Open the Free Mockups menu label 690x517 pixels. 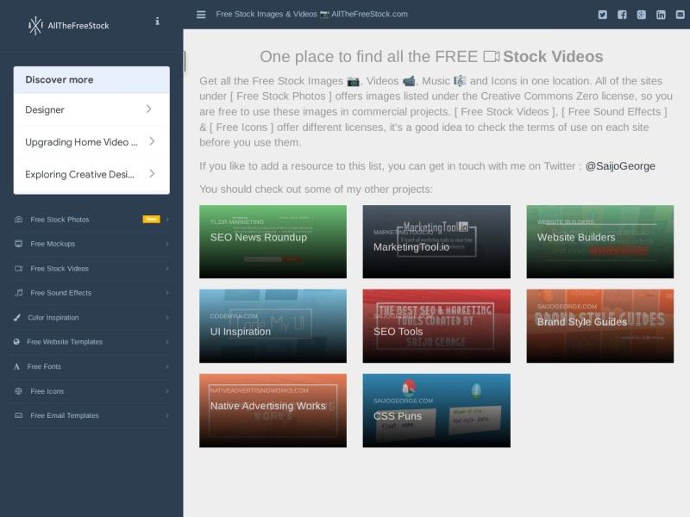click(53, 244)
